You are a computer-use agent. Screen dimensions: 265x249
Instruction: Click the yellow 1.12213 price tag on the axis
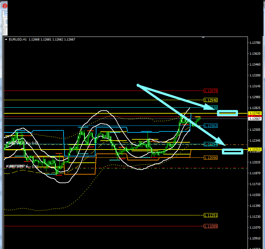coord(255,150)
